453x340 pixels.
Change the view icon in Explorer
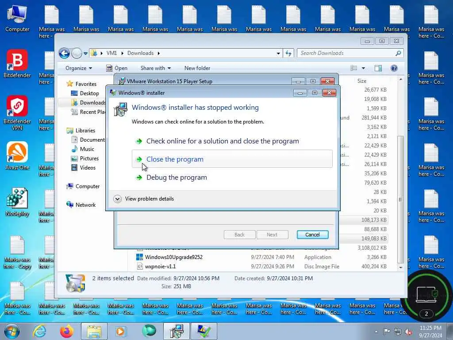pos(354,68)
